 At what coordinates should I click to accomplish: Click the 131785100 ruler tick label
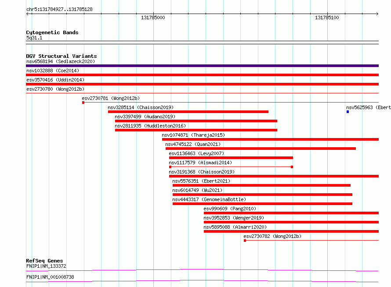(x=327, y=18)
